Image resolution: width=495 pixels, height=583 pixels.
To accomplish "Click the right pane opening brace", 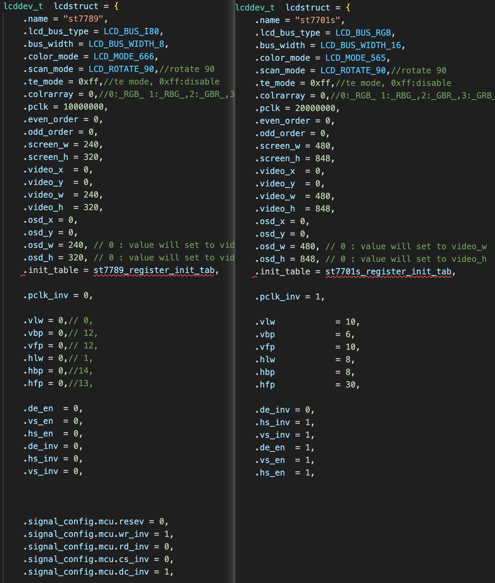I will [x=348, y=8].
